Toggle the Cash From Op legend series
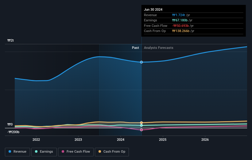Screen dimensions: 252x160 click(x=112, y=152)
